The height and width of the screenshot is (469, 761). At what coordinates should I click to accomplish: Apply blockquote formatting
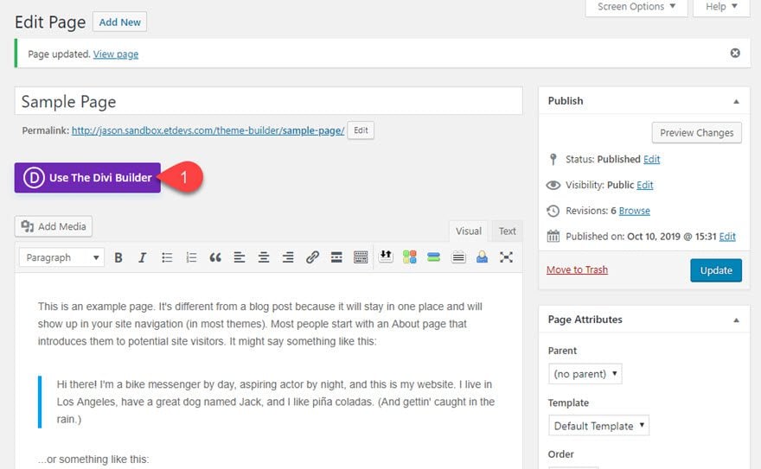click(215, 257)
